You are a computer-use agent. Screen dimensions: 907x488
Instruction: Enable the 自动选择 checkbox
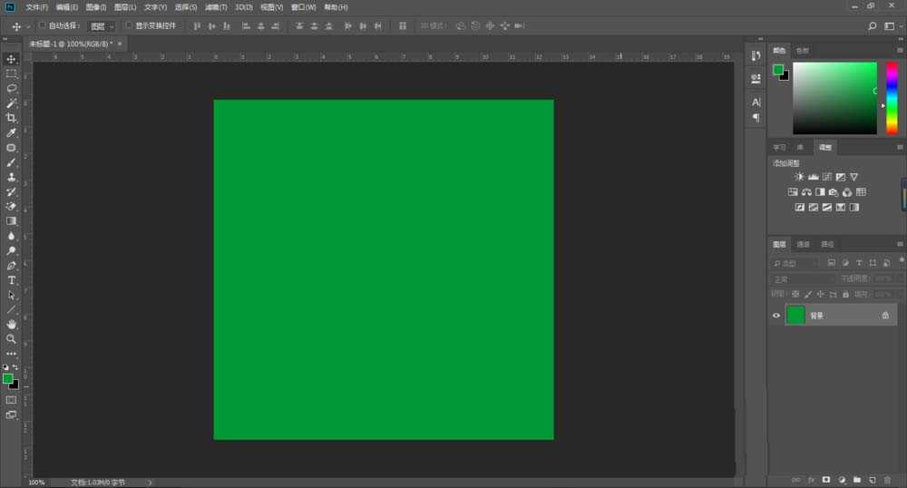[x=43, y=25]
